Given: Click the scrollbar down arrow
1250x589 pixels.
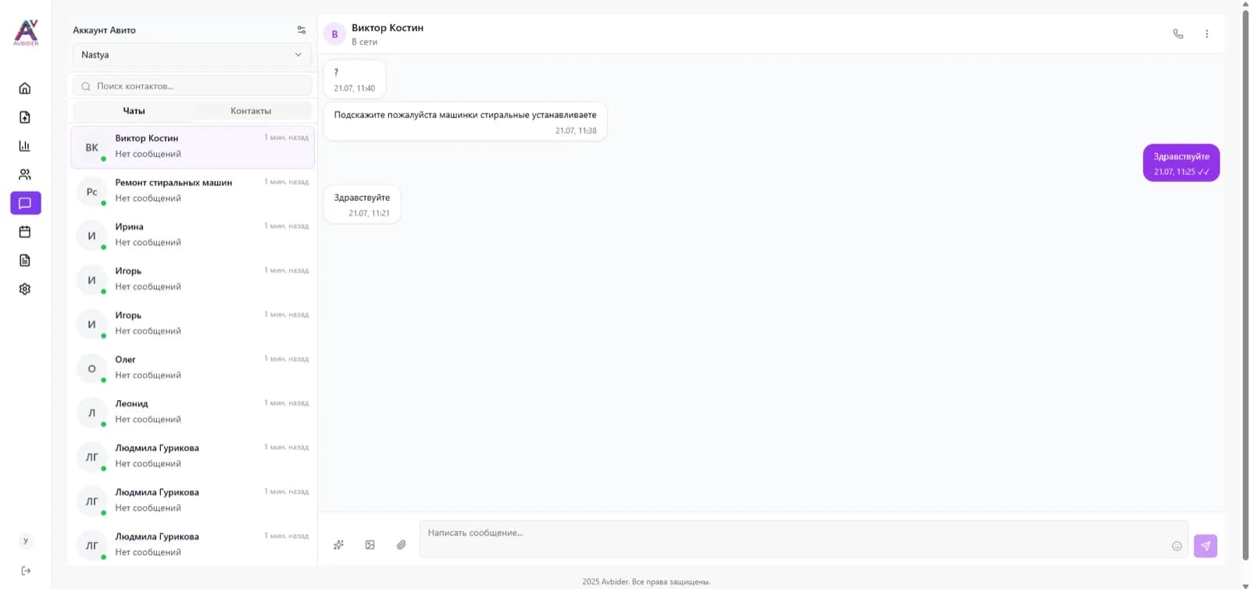Looking at the screenshot, I should click(1245, 585).
